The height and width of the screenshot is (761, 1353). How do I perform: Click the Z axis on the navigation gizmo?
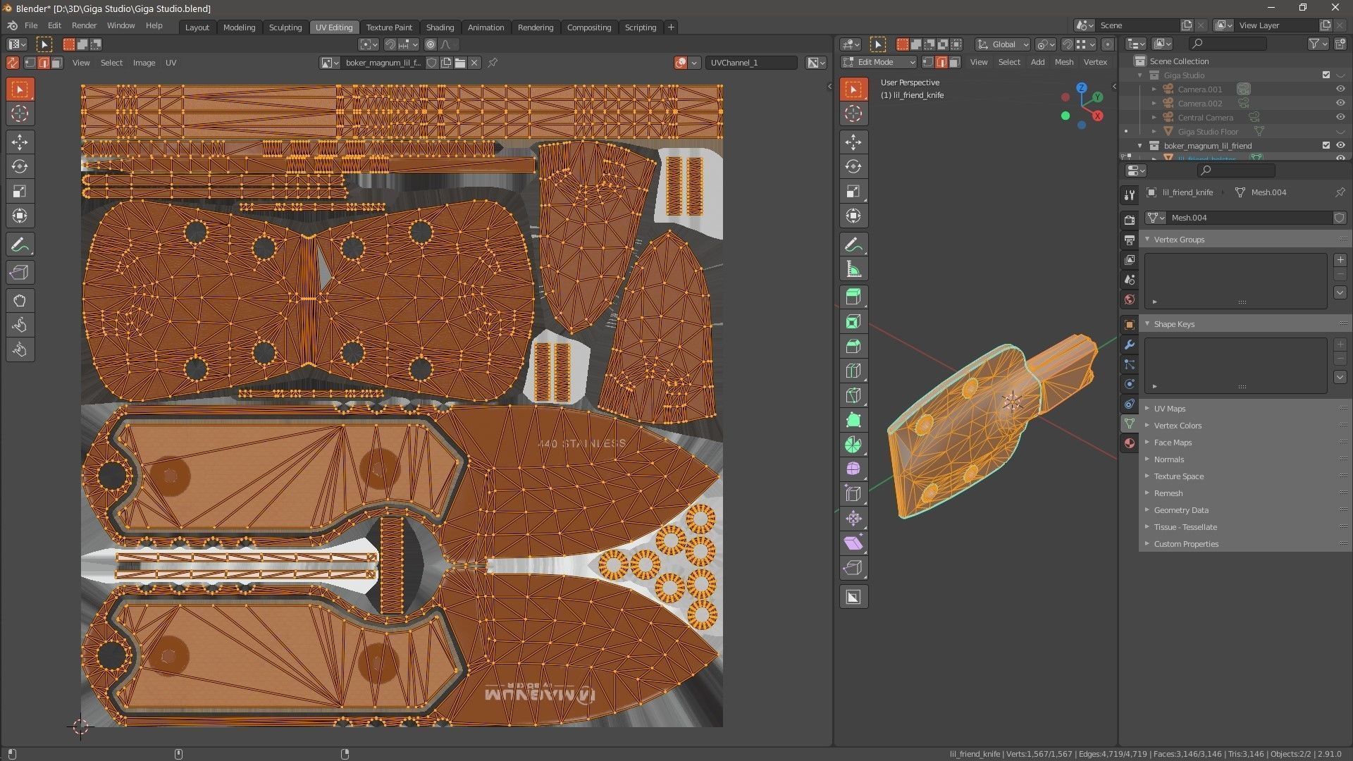(x=1082, y=88)
